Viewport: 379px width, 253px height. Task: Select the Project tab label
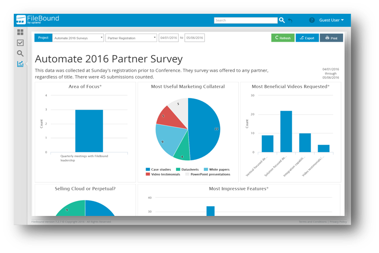pyautogui.click(x=43, y=38)
